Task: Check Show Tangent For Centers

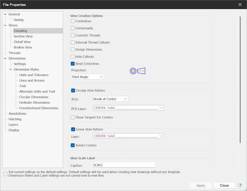Action: (73, 117)
